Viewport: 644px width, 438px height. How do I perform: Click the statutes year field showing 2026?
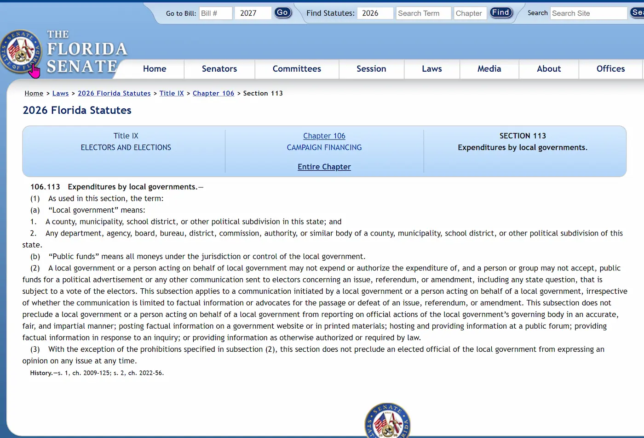tap(375, 13)
